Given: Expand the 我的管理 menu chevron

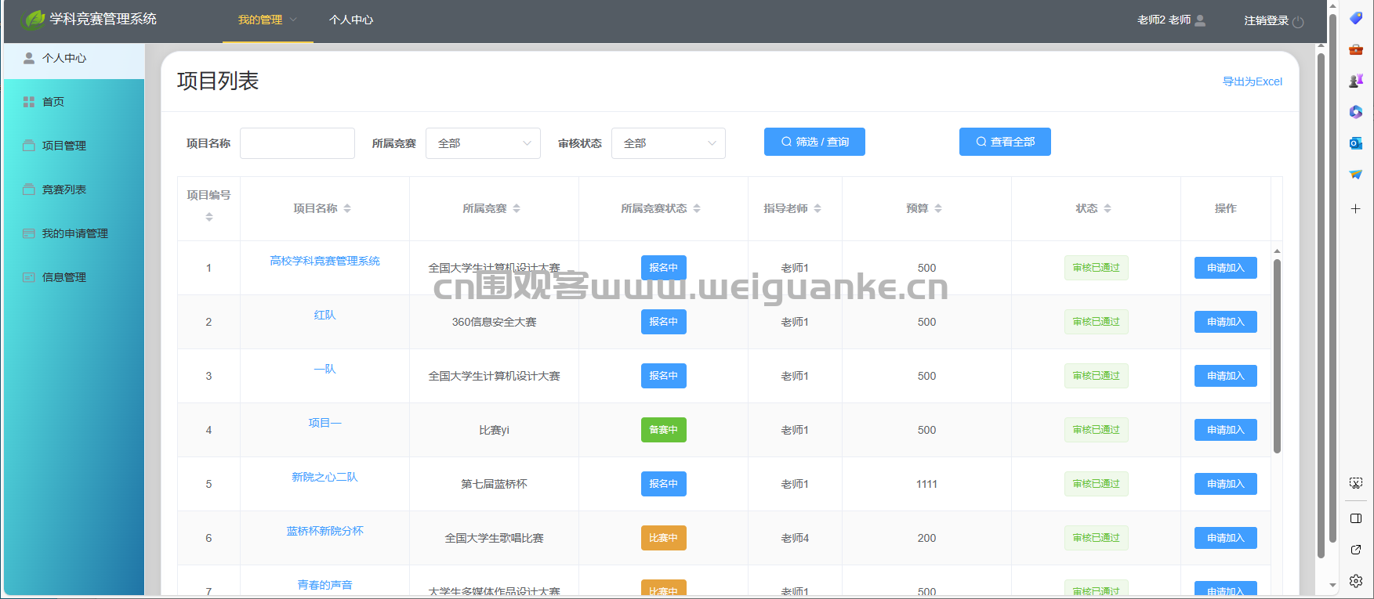Looking at the screenshot, I should click(293, 20).
